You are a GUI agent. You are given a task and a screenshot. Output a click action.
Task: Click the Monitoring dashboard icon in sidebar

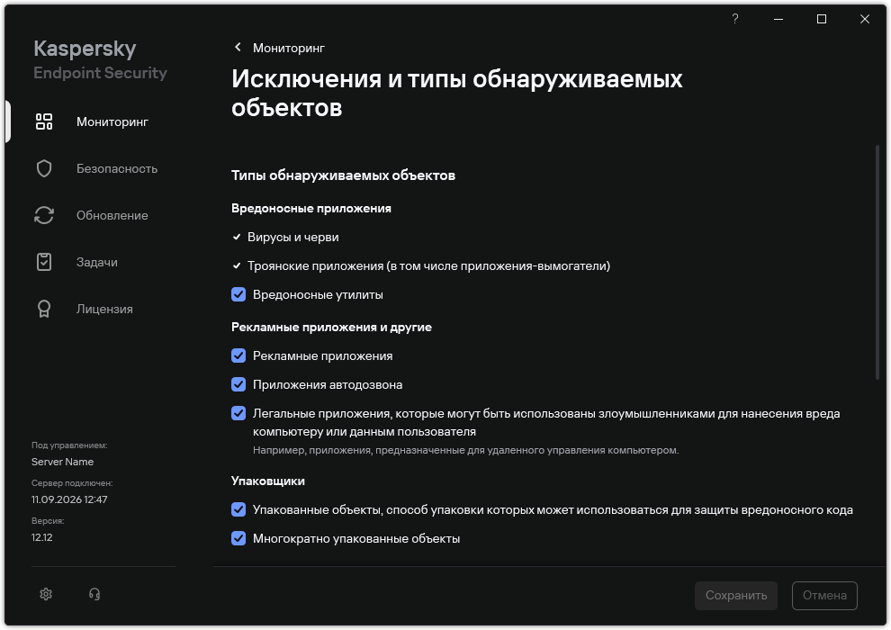44,121
